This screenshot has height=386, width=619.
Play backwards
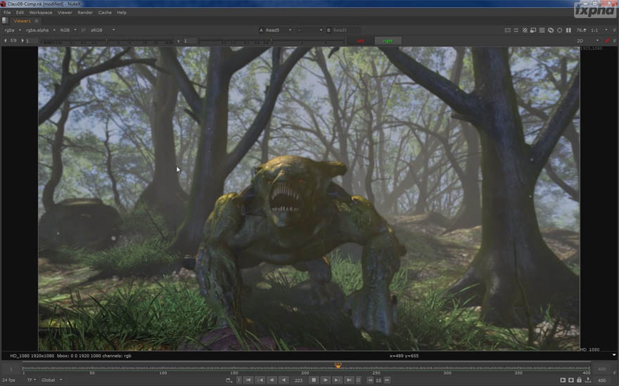click(284, 380)
